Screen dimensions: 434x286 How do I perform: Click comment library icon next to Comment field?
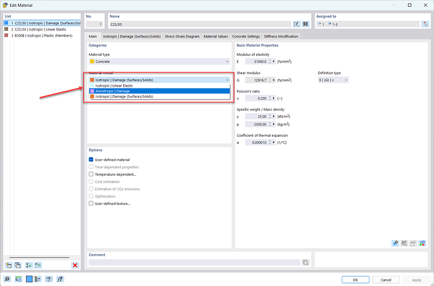[x=305, y=263]
